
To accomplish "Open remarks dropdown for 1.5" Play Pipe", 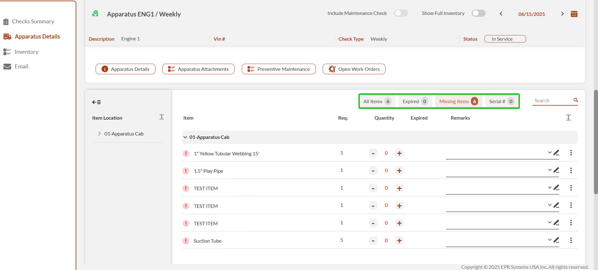I will (x=550, y=170).
